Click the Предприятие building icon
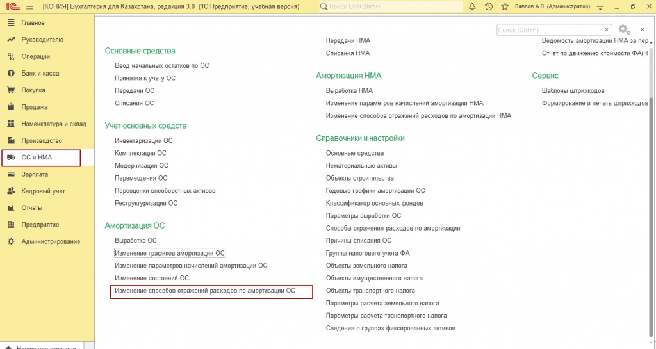This screenshot has width=656, height=349. point(12,225)
